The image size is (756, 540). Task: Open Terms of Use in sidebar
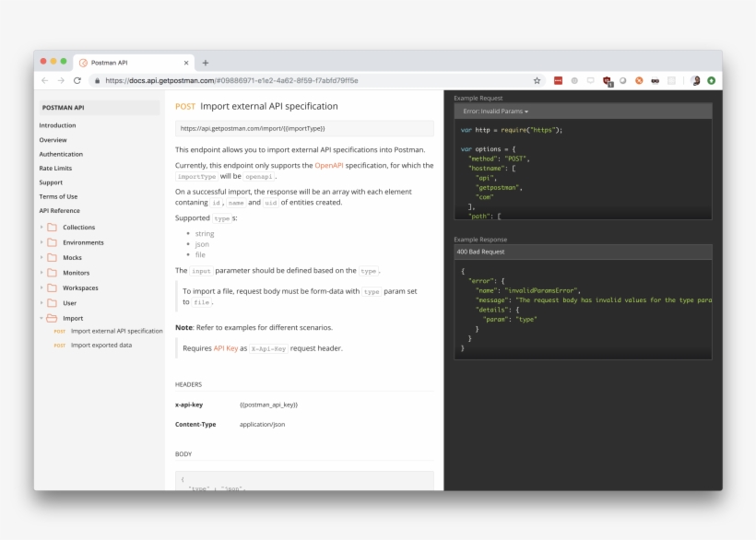click(58, 196)
